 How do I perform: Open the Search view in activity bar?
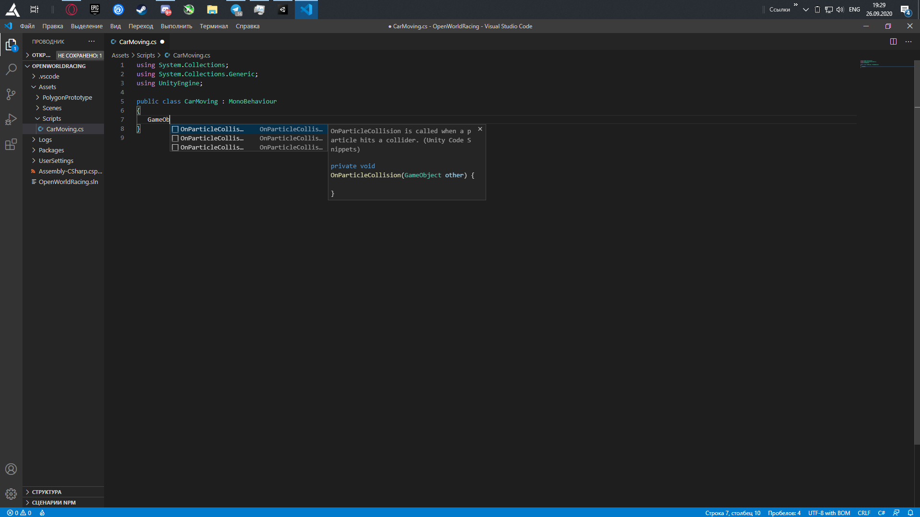click(11, 69)
